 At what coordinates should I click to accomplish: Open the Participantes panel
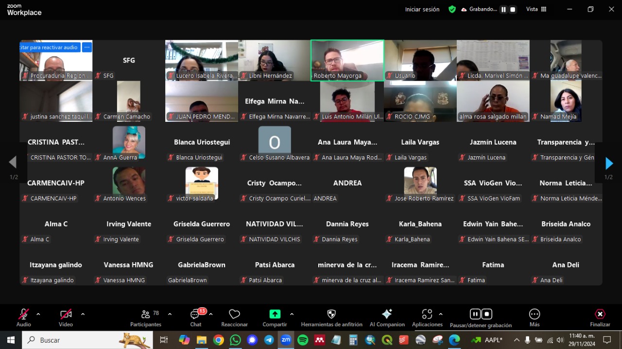(x=145, y=317)
